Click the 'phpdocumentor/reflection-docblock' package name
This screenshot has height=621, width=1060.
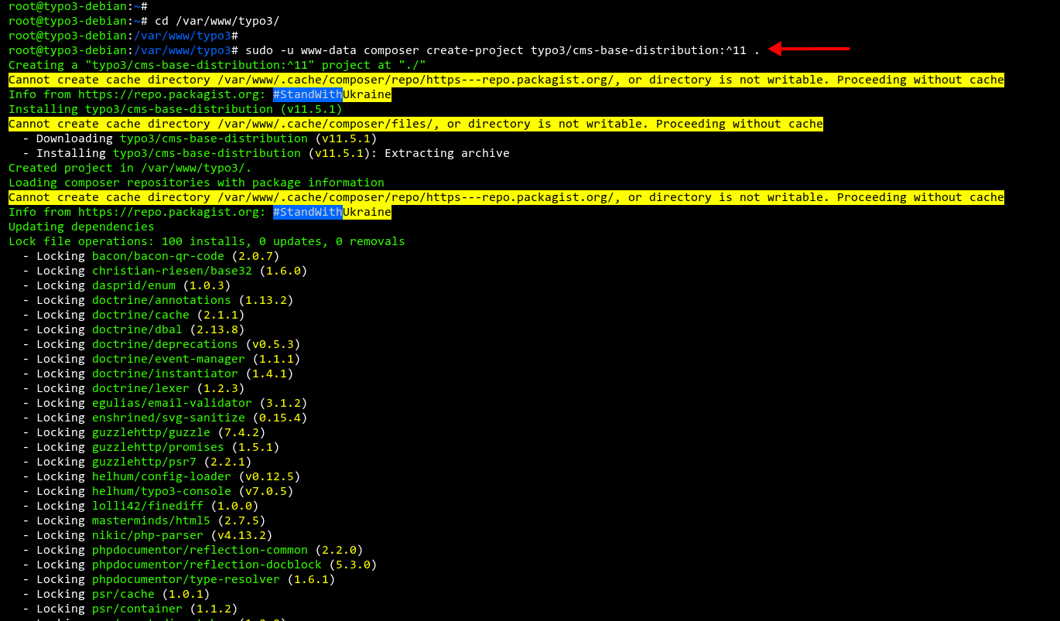pyautogui.click(x=207, y=565)
